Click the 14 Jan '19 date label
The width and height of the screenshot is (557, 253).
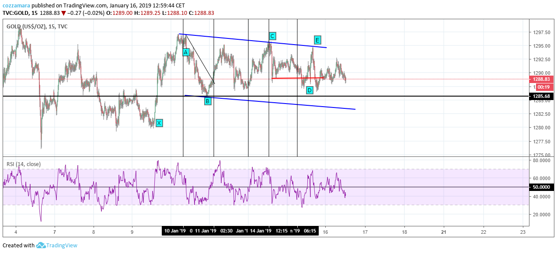click(x=261, y=230)
